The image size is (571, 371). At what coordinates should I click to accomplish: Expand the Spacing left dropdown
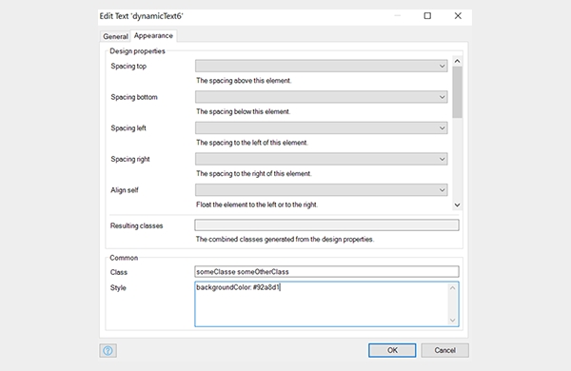[x=322, y=127]
